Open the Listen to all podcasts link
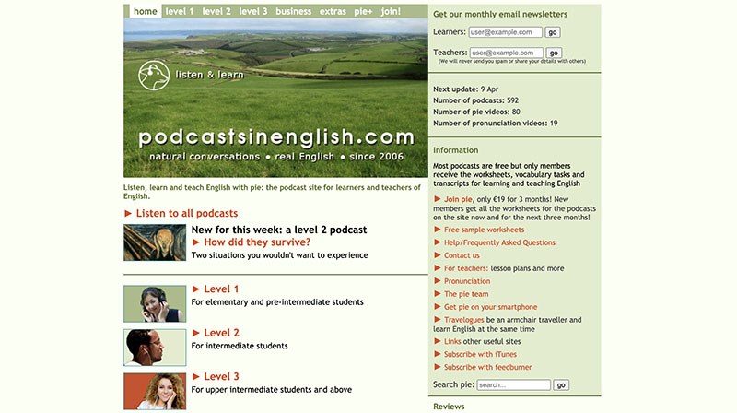 [187, 213]
